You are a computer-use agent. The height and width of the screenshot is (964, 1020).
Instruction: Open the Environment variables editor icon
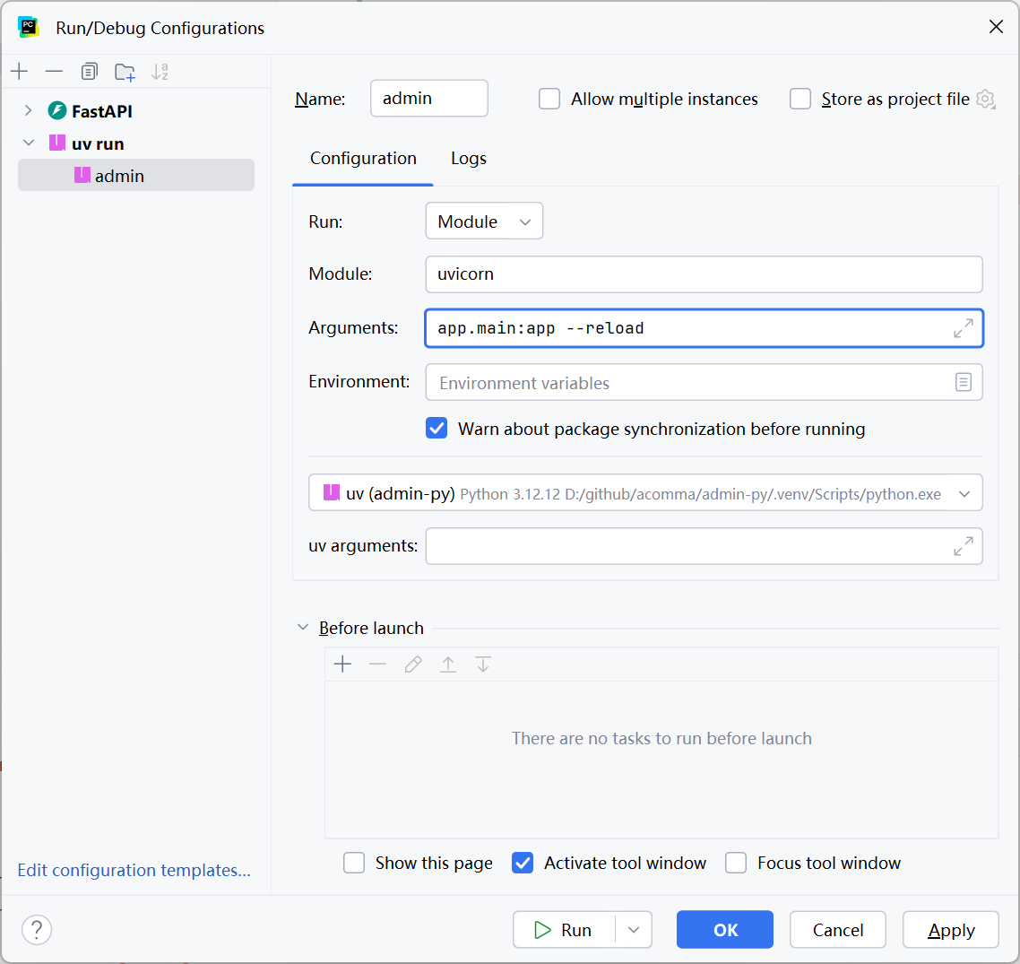pos(963,383)
